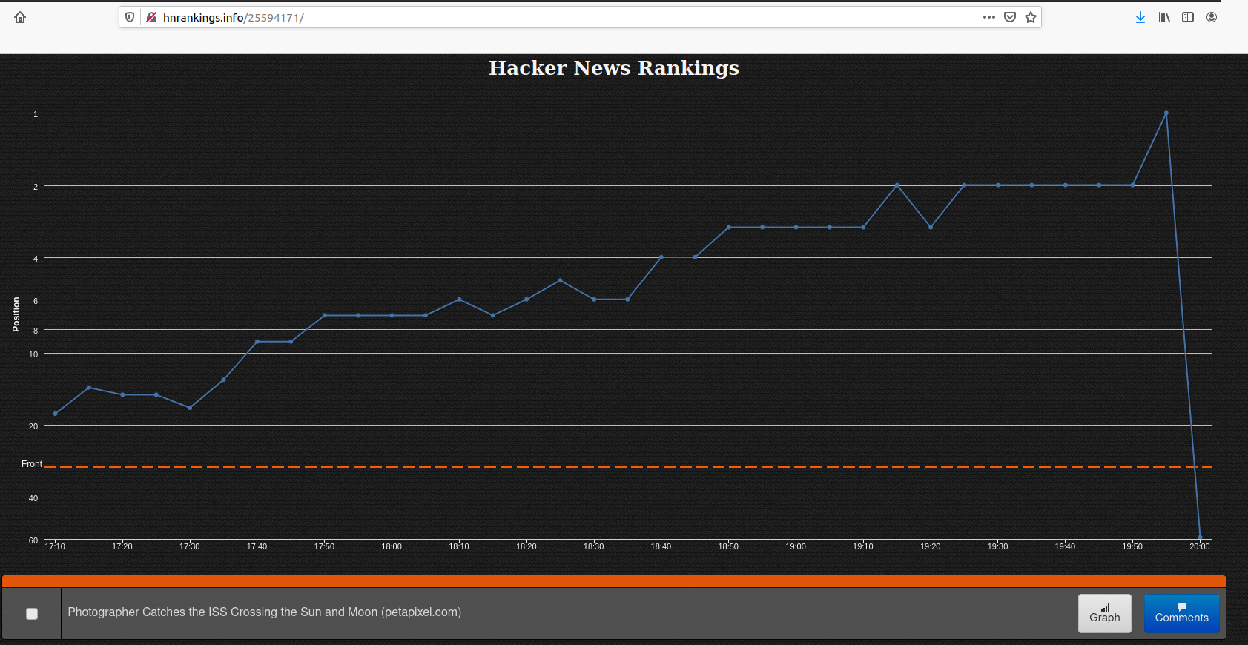This screenshot has height=645, width=1248.
Task: Select the peak data point at rank 1
Action: click(x=1166, y=113)
